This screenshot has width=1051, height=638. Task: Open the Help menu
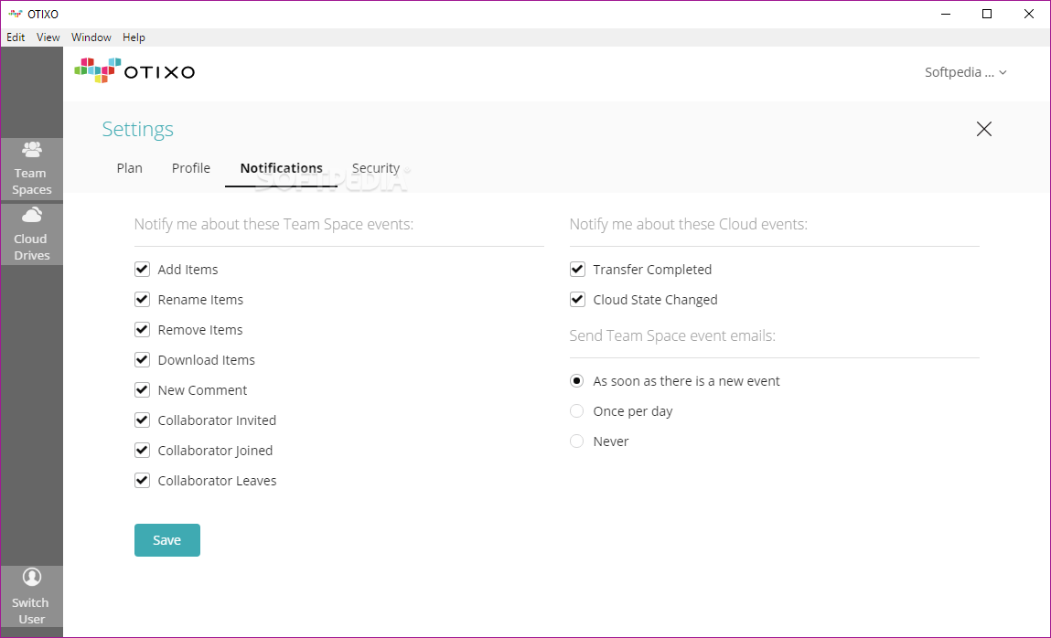pyautogui.click(x=134, y=37)
